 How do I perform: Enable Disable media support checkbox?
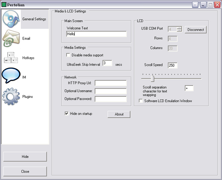[68, 55]
